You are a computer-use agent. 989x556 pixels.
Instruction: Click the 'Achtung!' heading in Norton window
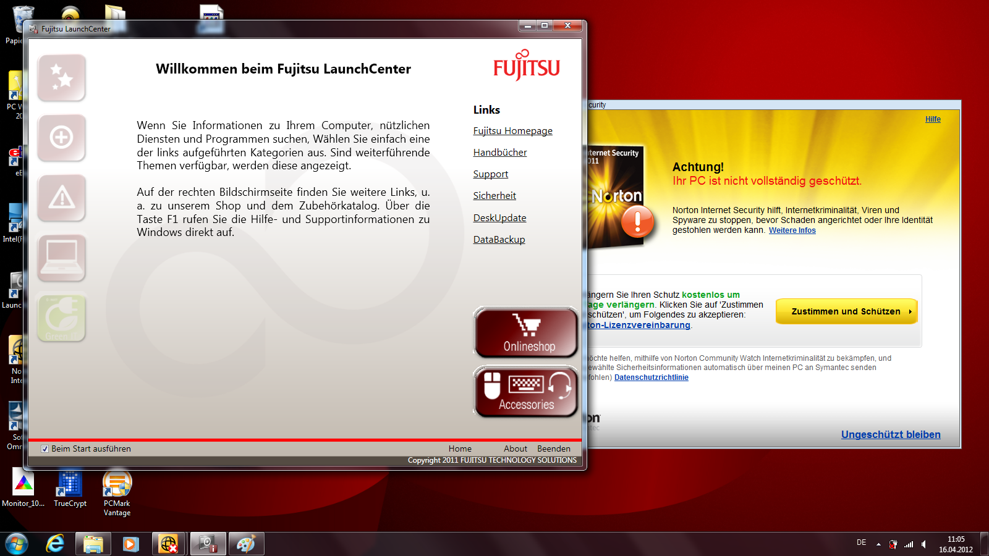click(698, 167)
